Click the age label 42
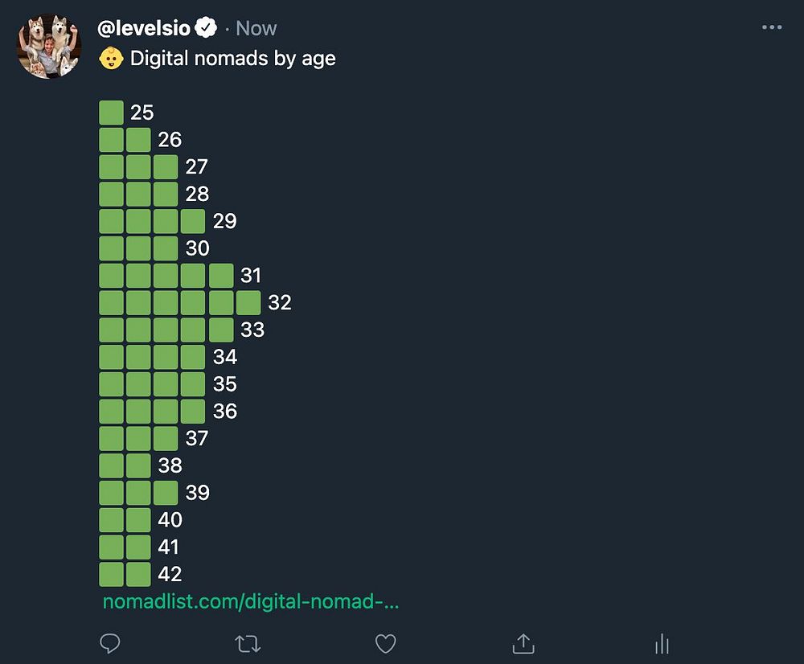Viewport: 804px width, 664px height. pos(170,574)
